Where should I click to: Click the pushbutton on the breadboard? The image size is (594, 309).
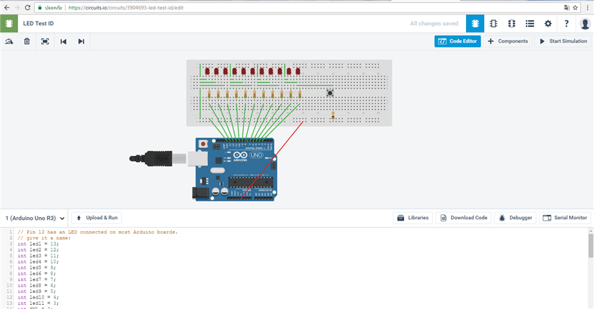point(330,91)
